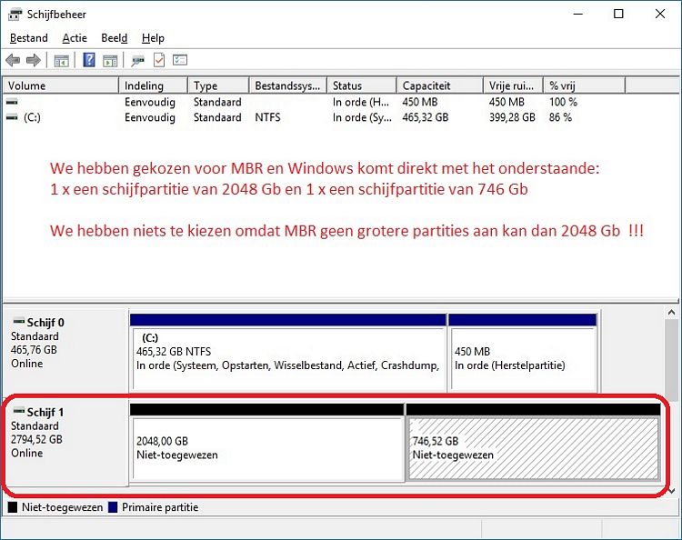Sort by the Capaciteit column header
This screenshot has height=540, width=682.
440,85
